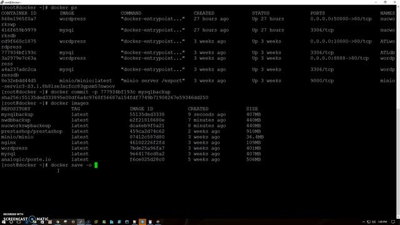Click the volume icon in system tray
The image size is (400, 225).
point(374,222)
